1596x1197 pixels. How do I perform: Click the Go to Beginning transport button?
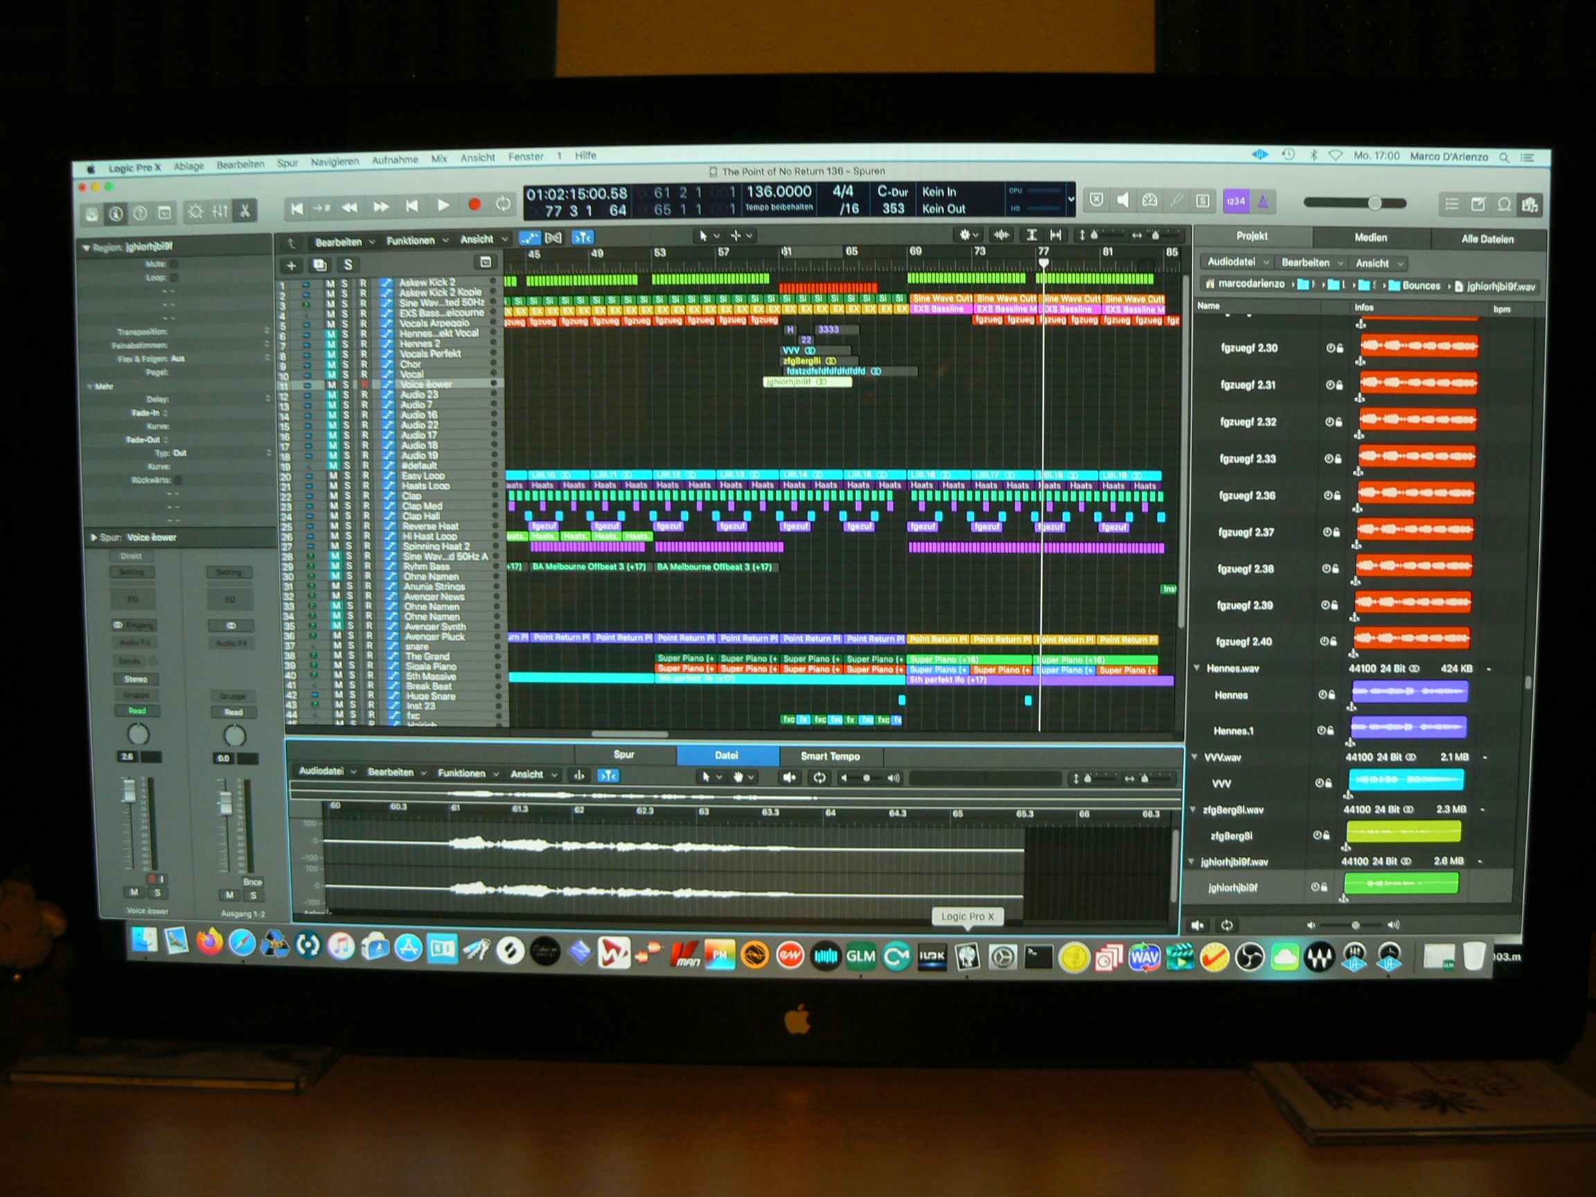coord(296,209)
